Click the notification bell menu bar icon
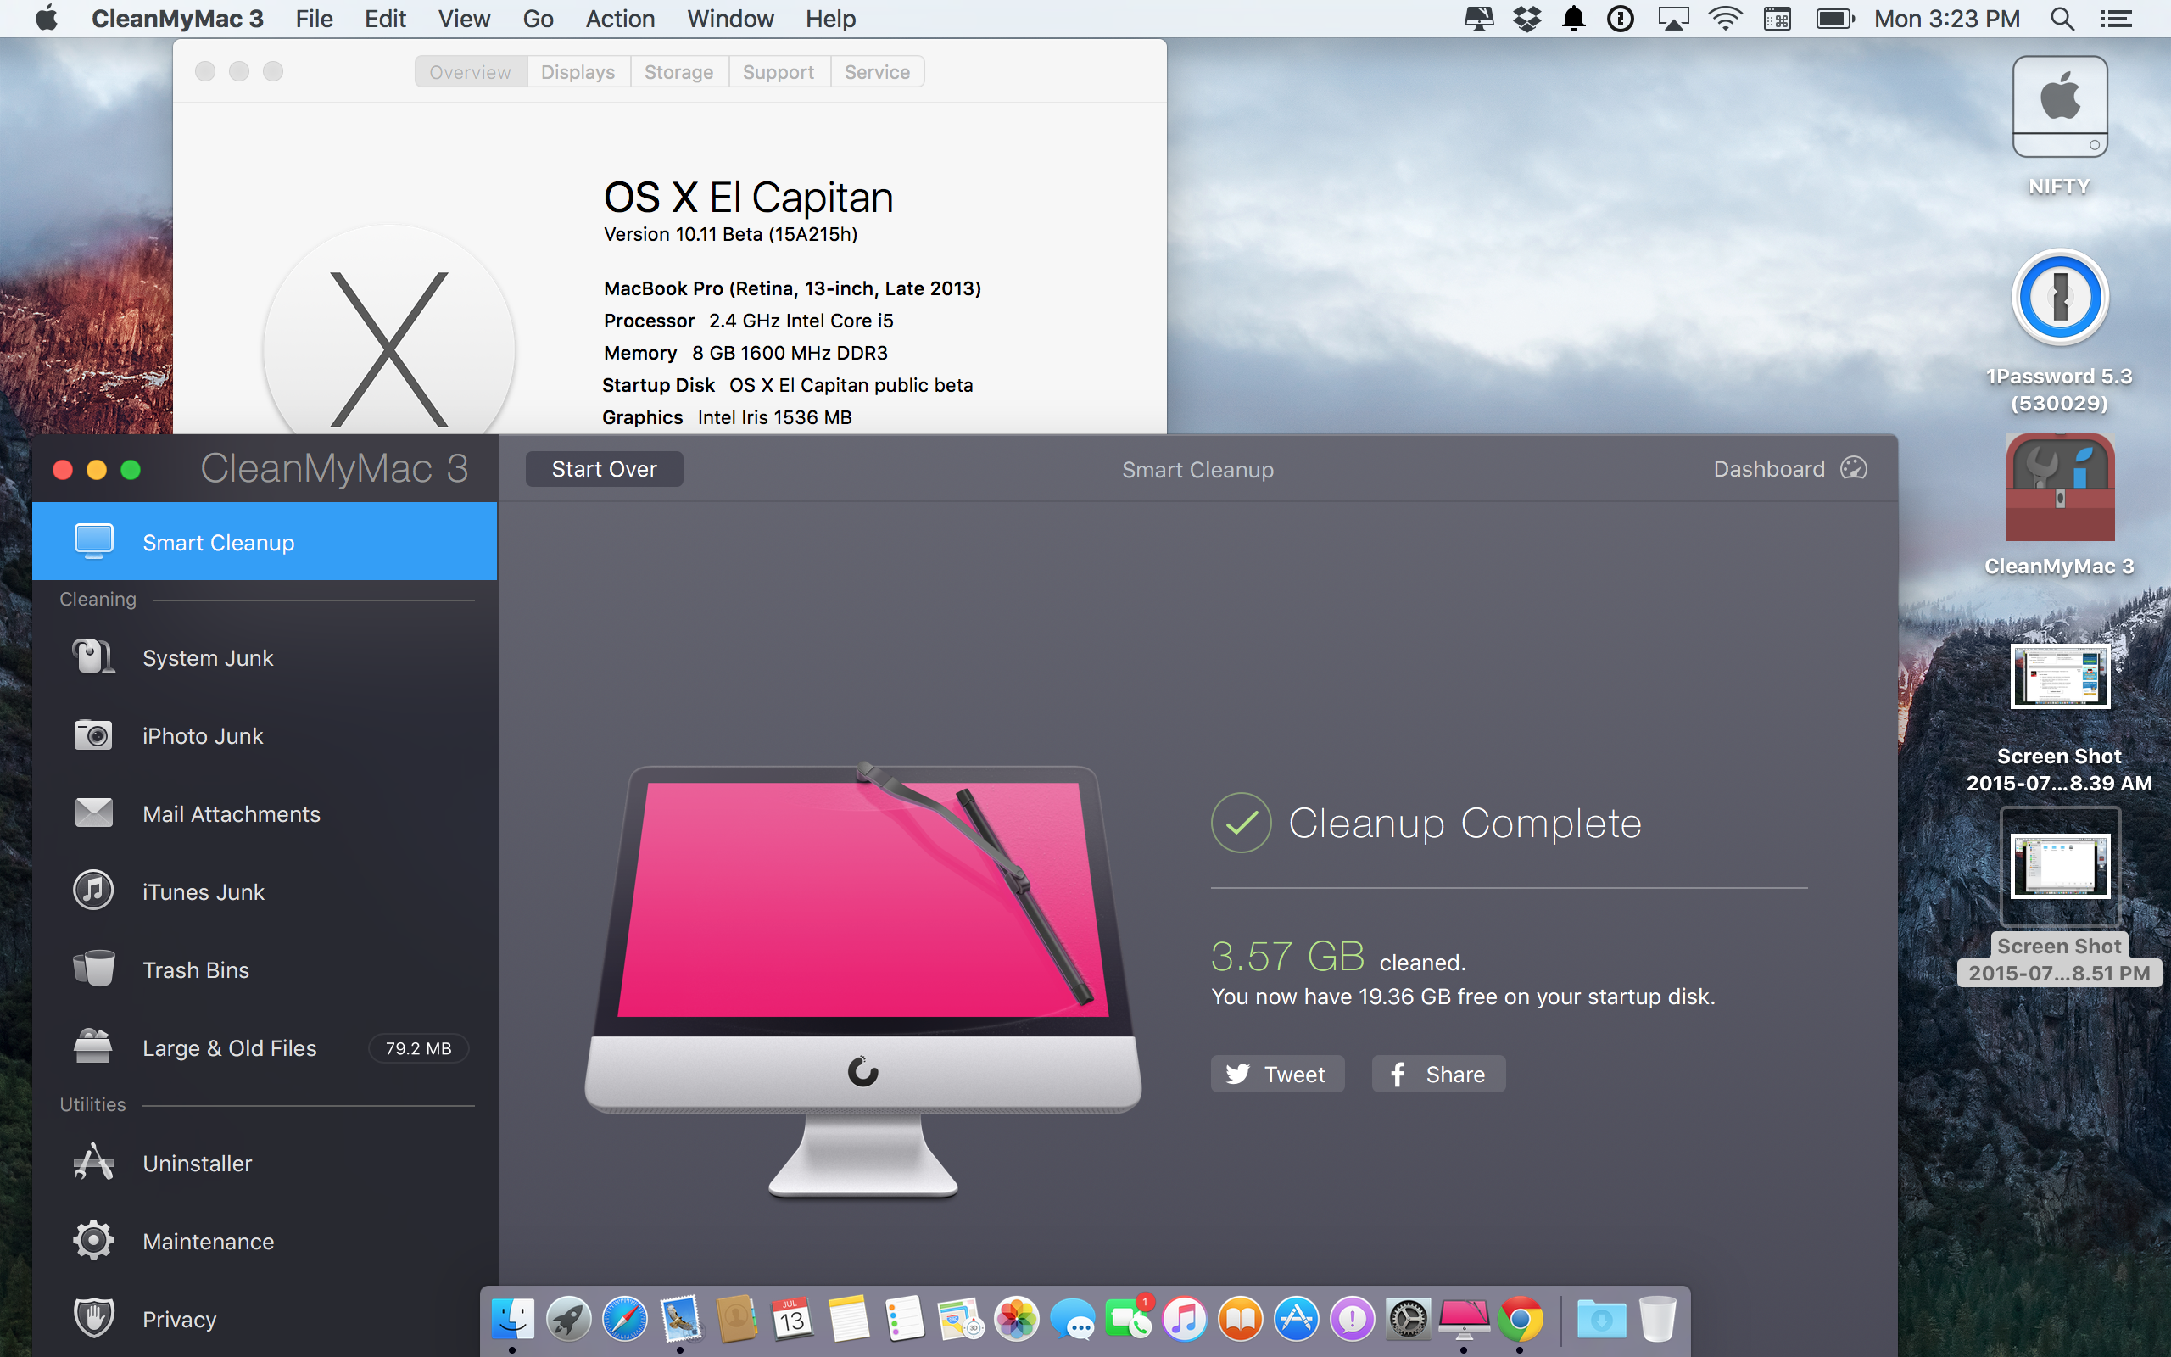The width and height of the screenshot is (2171, 1357). coord(1573,19)
